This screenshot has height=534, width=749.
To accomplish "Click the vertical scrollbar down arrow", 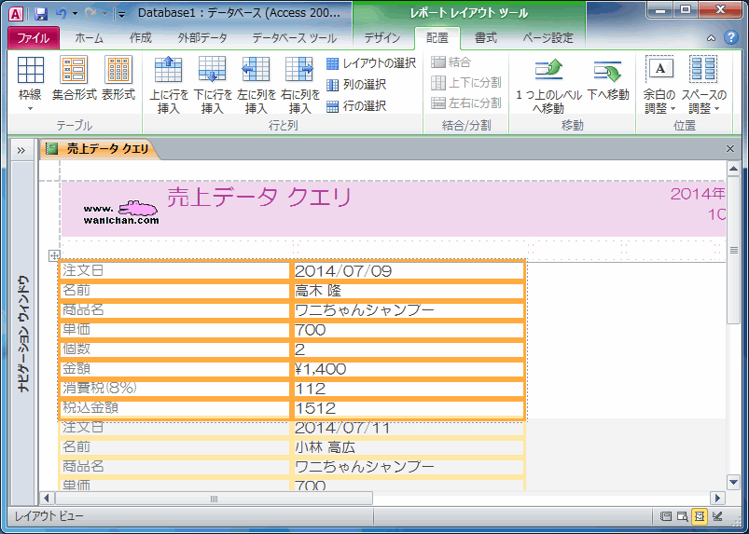I will click(x=733, y=483).
